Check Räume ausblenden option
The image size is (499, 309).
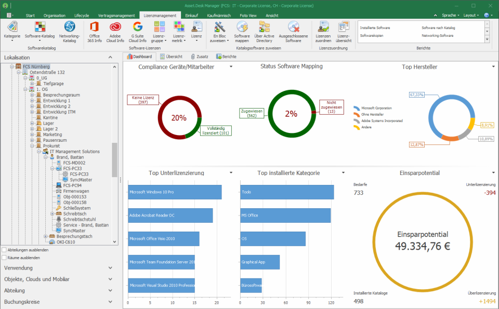[4, 258]
